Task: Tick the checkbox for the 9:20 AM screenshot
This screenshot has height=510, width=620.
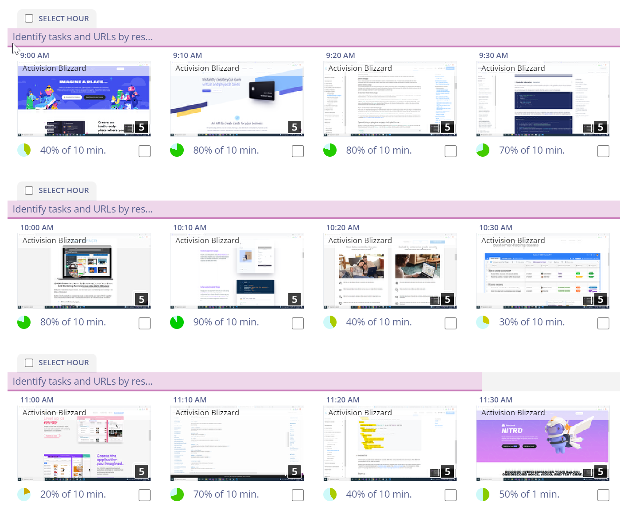Action: [x=450, y=151]
